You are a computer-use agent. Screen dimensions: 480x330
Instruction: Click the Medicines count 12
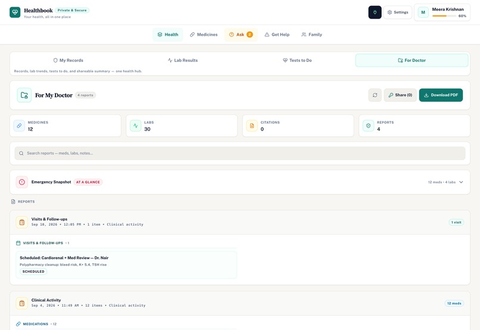[30, 129]
